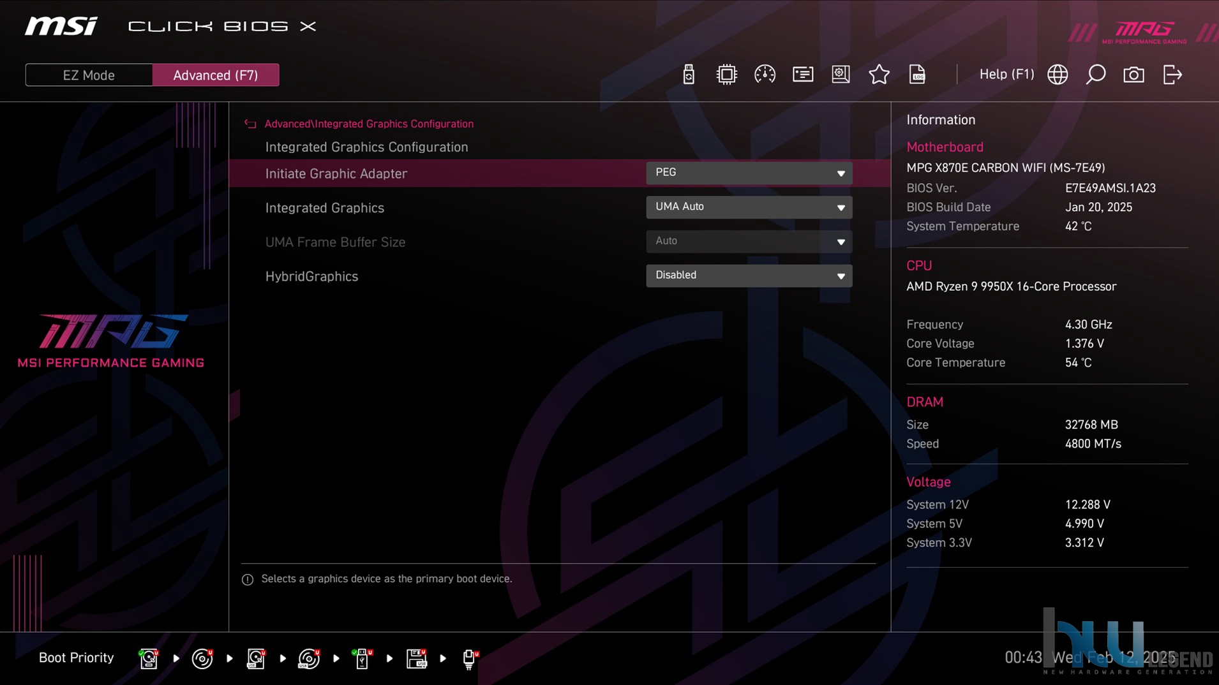Open UMA Frame Buffer Size Auto dropdown
1219x685 pixels.
coord(749,242)
